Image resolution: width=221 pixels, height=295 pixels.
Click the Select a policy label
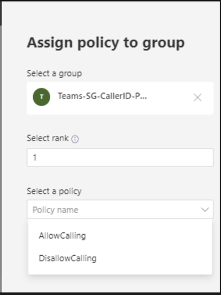point(54,192)
